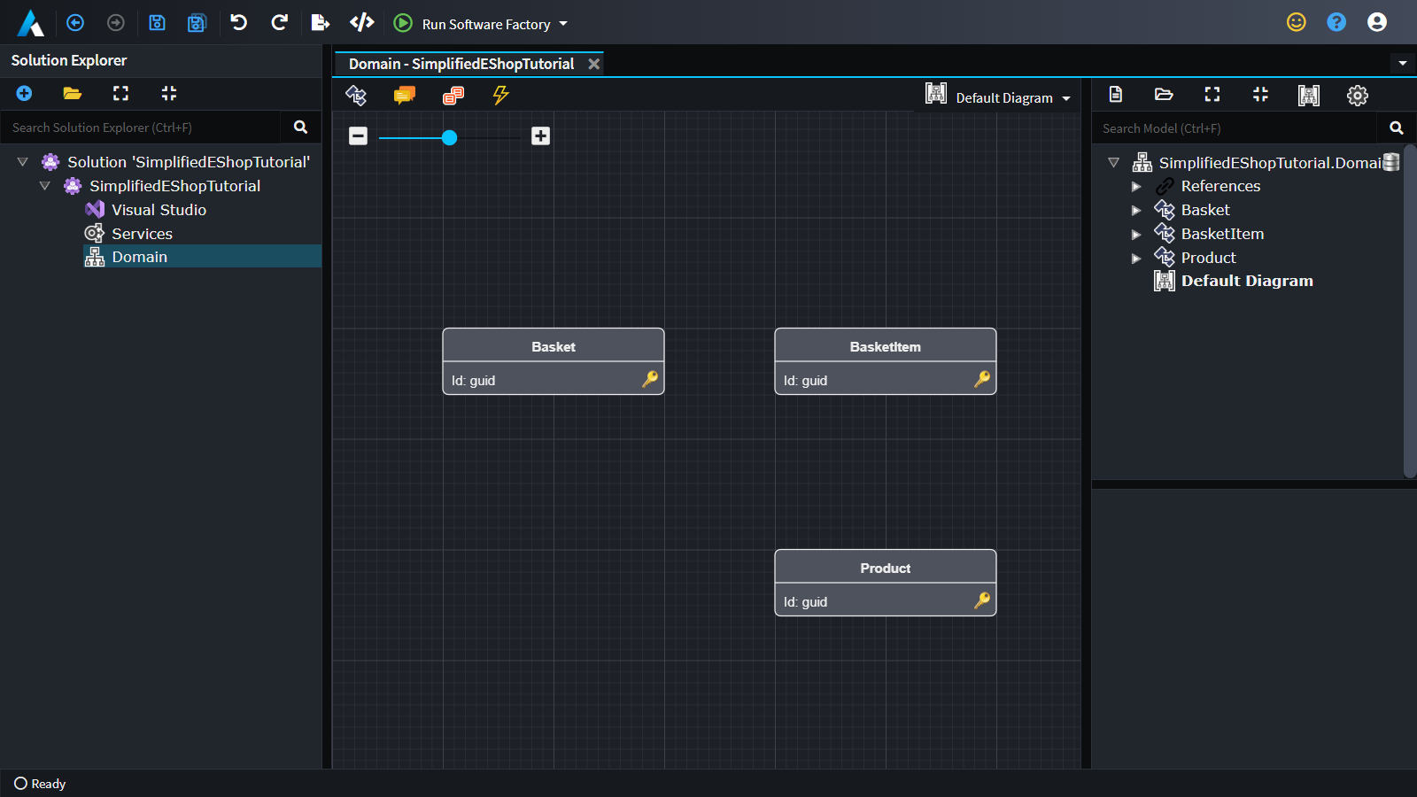Expand all nodes in Solution Explorer
The height and width of the screenshot is (797, 1417).
tap(120, 93)
